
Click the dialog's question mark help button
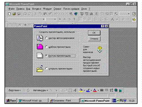102,26
